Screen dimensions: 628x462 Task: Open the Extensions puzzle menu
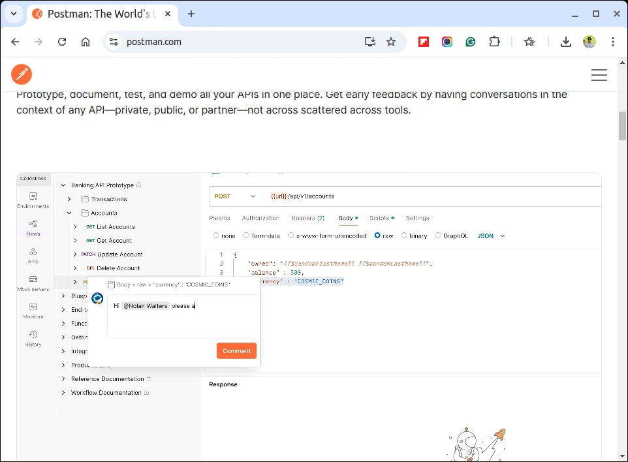[495, 42]
